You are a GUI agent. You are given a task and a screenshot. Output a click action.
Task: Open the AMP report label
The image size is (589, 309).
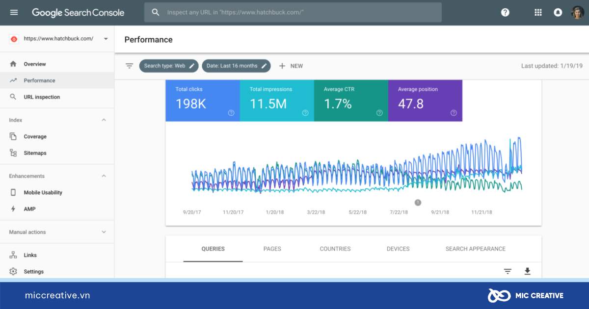coord(29,209)
